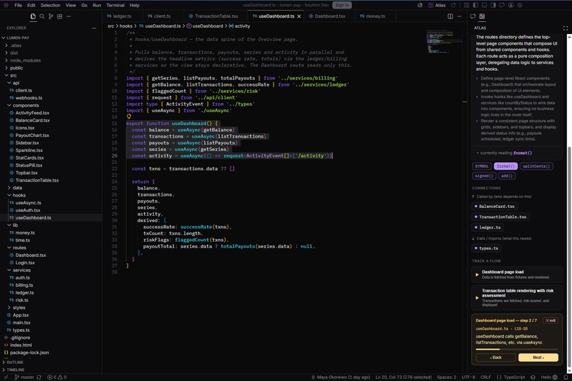Expand the styles folder
Image resolution: width=572 pixels, height=381 pixels.
click(x=19, y=308)
